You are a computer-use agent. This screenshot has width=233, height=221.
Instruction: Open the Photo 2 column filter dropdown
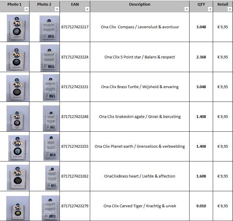click(x=57, y=9)
